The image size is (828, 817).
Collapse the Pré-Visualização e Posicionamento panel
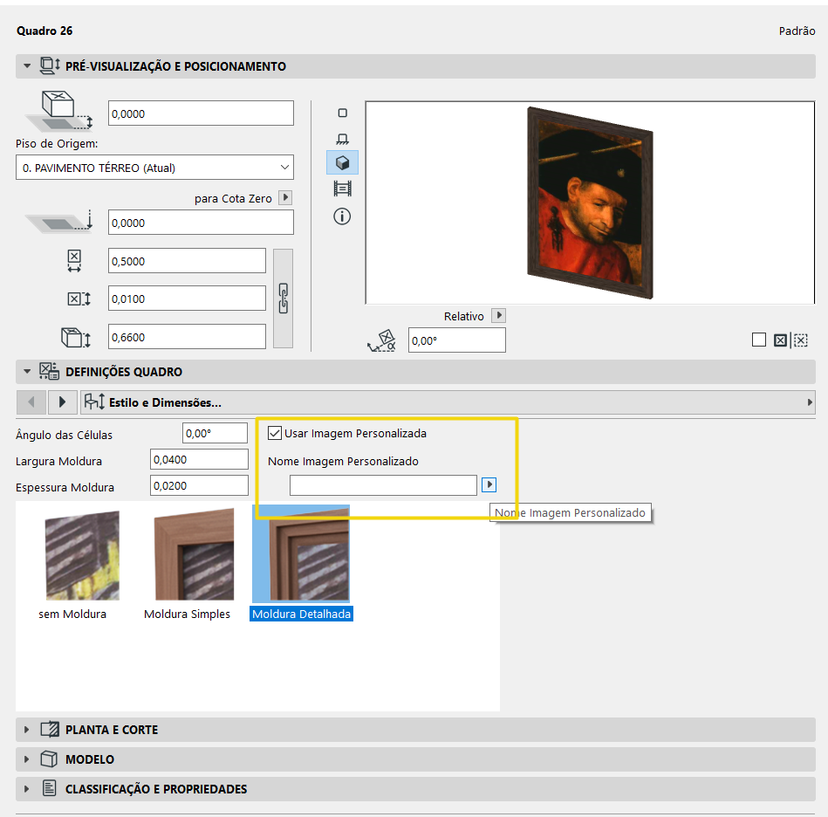(27, 66)
